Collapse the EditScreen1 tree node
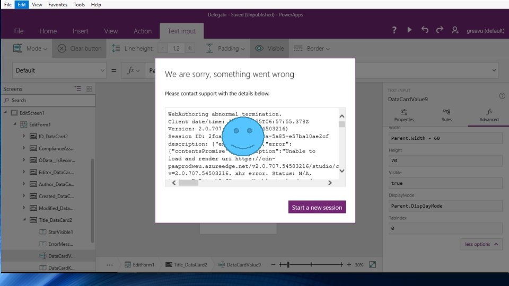 click(x=5, y=112)
